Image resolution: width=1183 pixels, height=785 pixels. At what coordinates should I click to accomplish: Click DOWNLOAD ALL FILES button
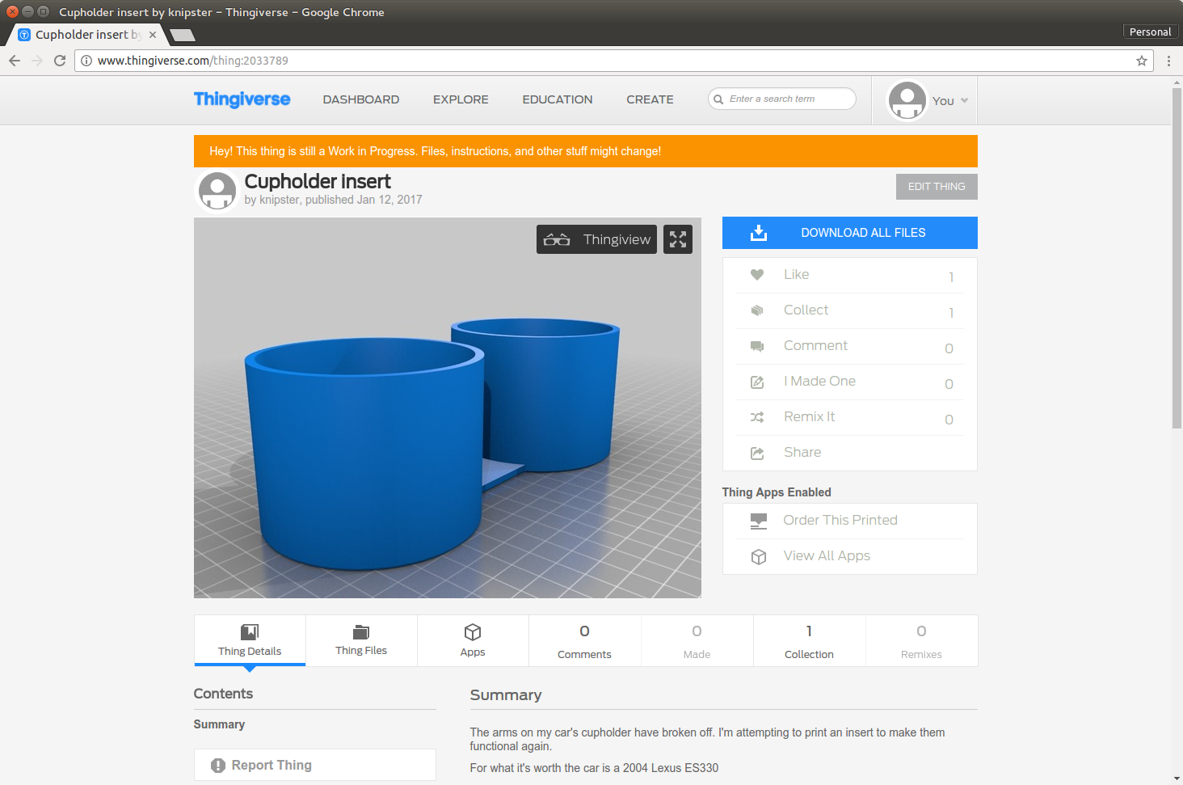tap(850, 233)
